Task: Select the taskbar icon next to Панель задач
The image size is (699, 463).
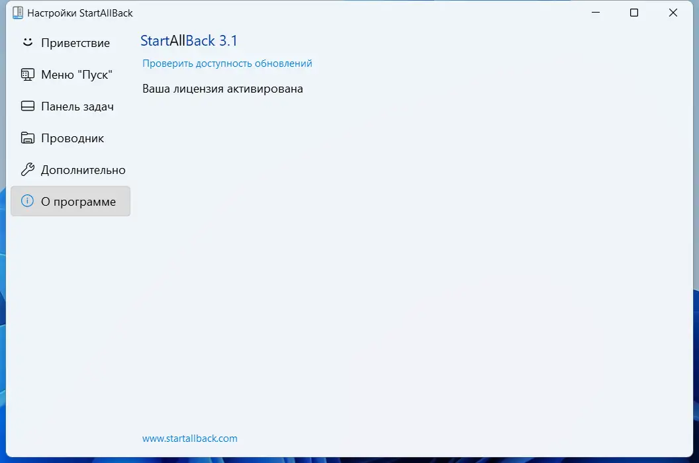Action: [x=26, y=106]
